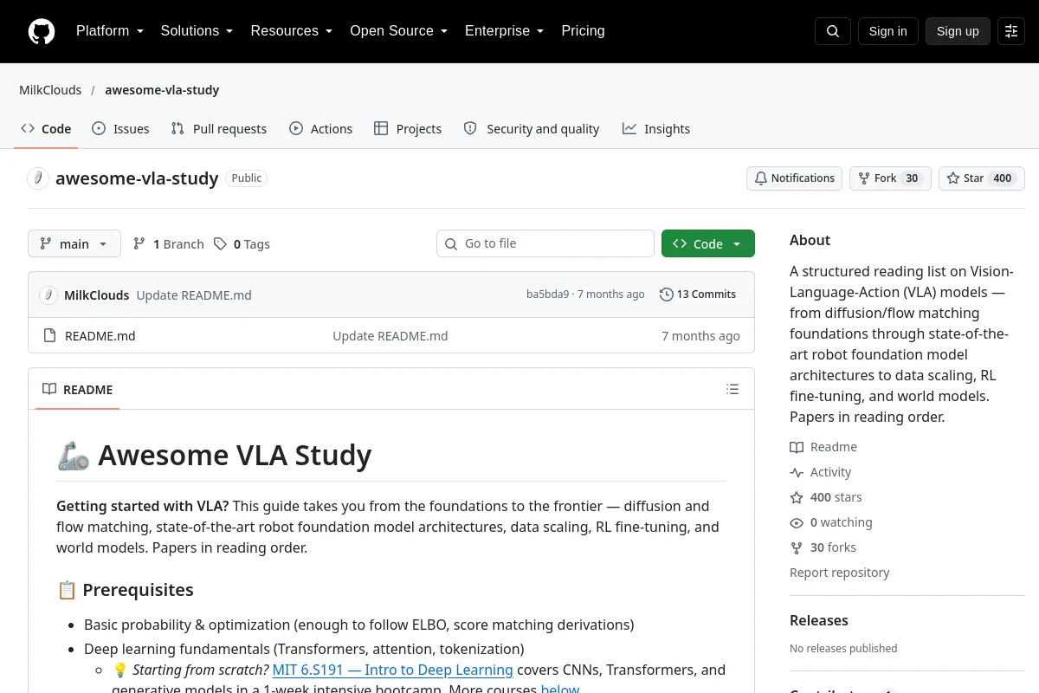Viewport: 1039px width, 693px height.
Task: Click MilkClouds avatar in commit row
Action: pyautogui.click(x=48, y=295)
